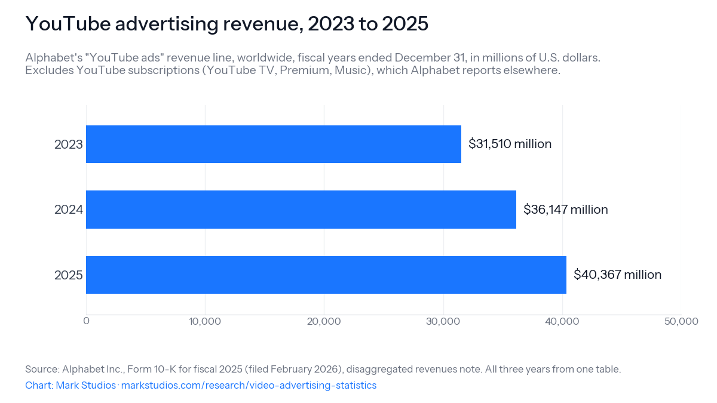Screen dimensions: 717x403
Task: Click the '0' x-axis tick label
Action: [86, 321]
